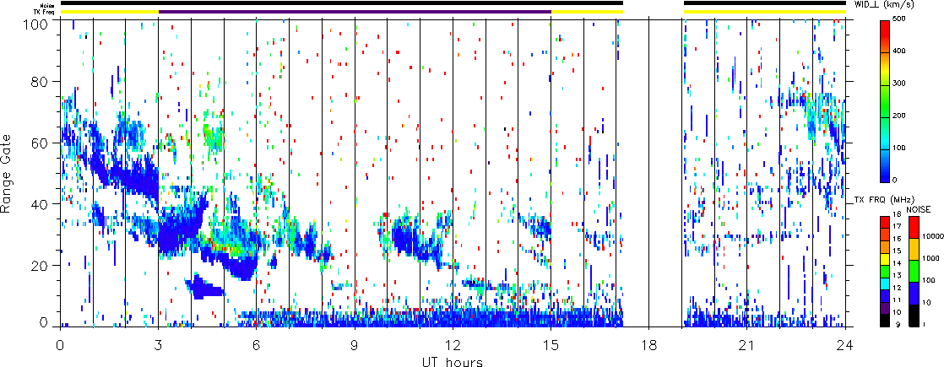
Task: Click the 12 tick label on the UT hours axis
Action: [x=453, y=345]
